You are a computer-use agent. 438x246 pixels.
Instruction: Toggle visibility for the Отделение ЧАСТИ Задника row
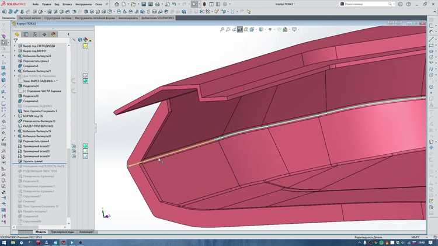(x=74, y=91)
